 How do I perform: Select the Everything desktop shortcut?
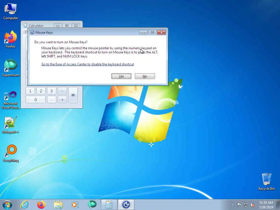(11, 153)
